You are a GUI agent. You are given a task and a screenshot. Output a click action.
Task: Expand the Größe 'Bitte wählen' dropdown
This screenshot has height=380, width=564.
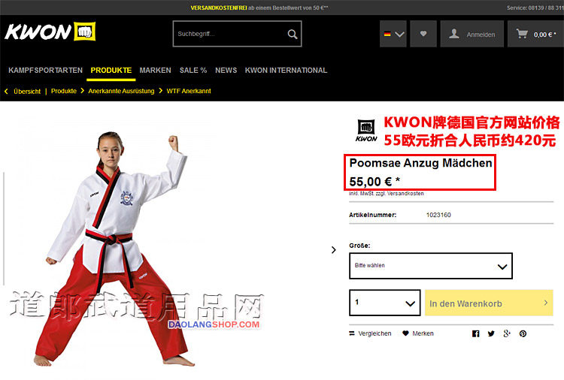click(x=431, y=266)
